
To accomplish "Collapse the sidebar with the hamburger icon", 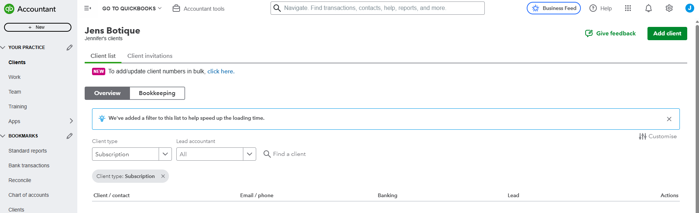I will (88, 8).
